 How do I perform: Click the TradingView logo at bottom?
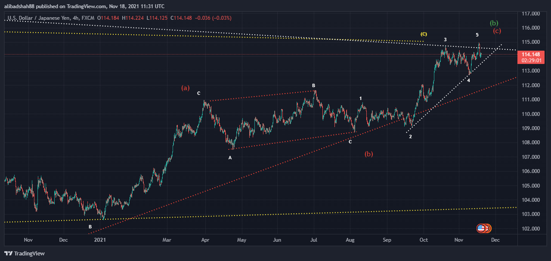pos(25,253)
